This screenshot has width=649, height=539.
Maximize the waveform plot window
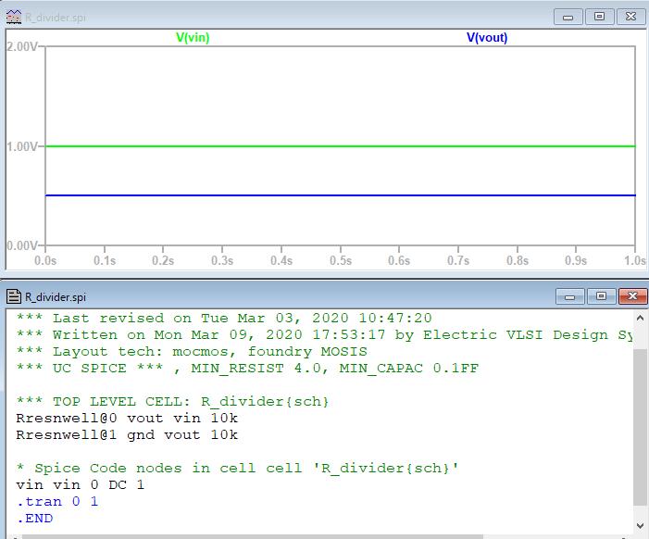[599, 16]
